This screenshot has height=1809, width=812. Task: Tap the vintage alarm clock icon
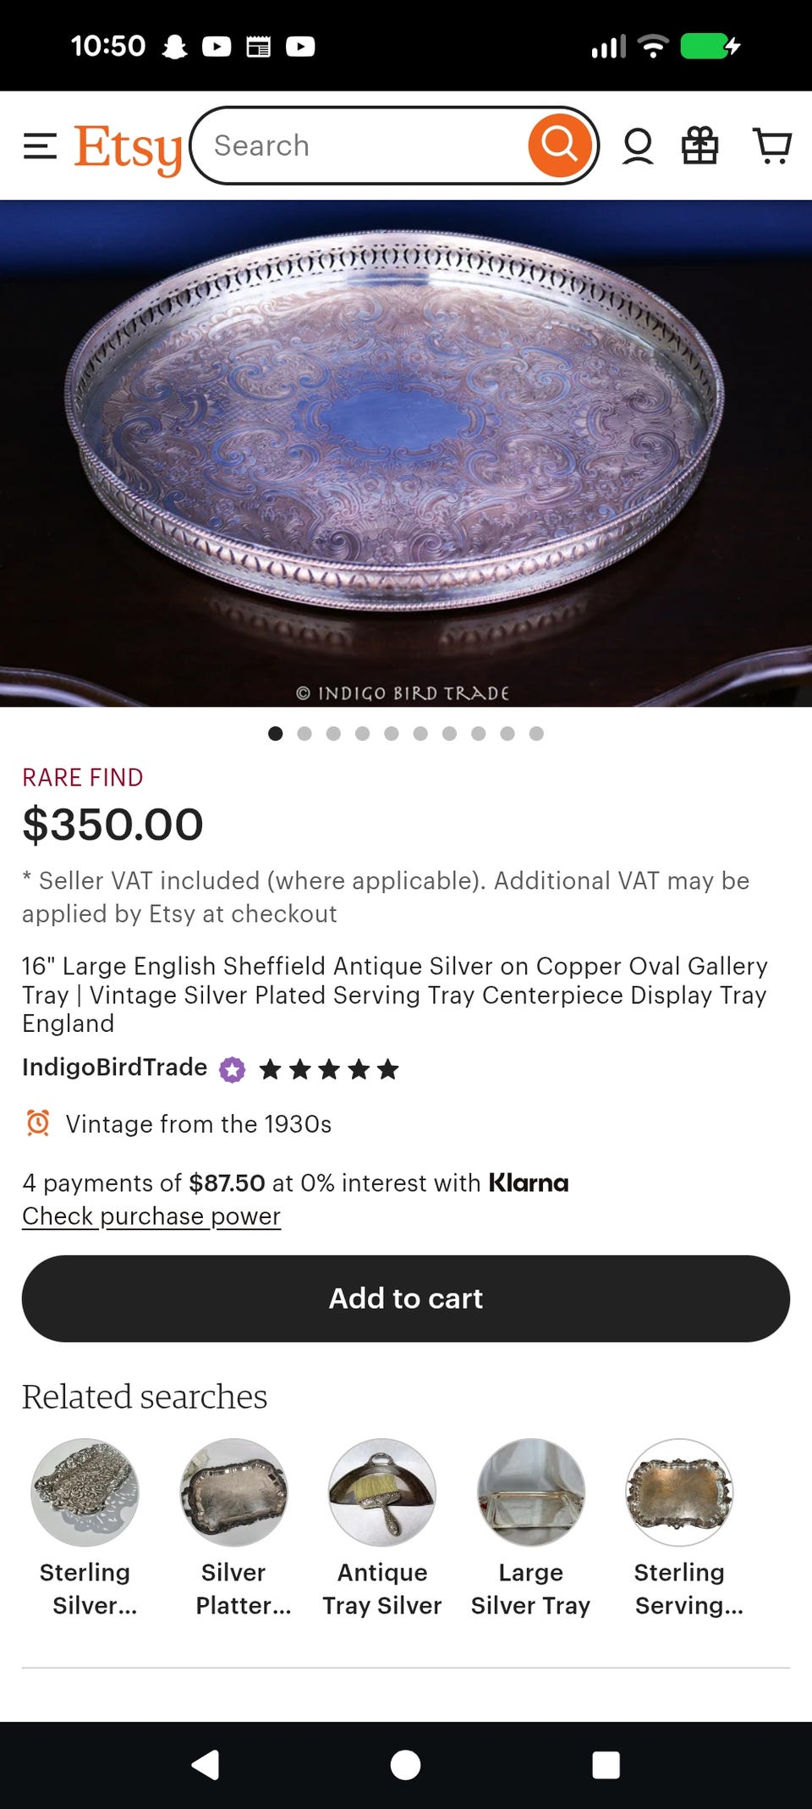click(38, 1123)
